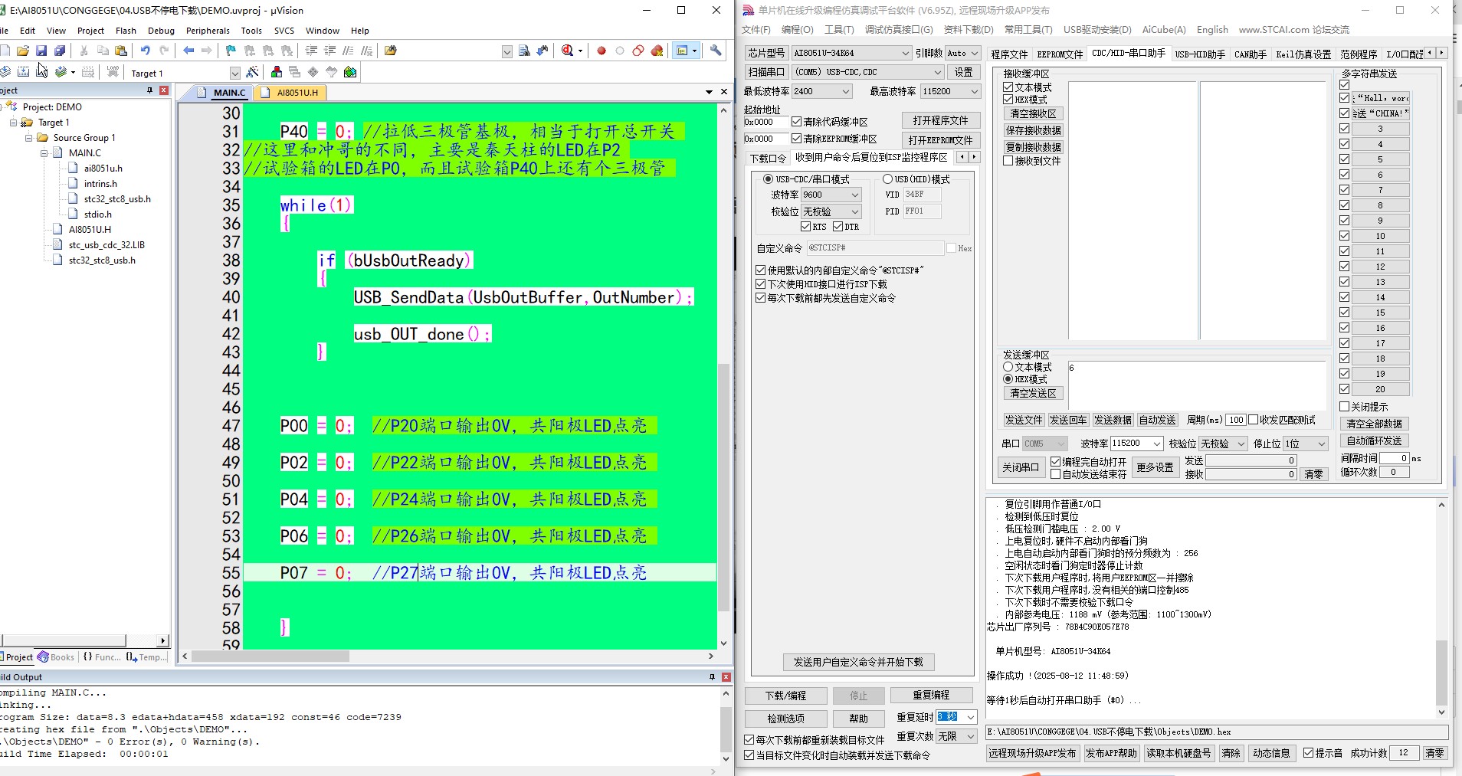This screenshot has height=776, width=1462.
Task: Disable all breakpoints icon
Action: pyautogui.click(x=638, y=51)
